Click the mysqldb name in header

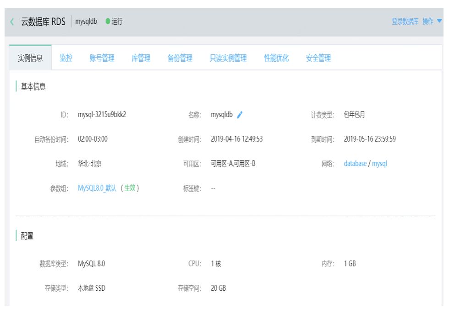[x=86, y=21]
